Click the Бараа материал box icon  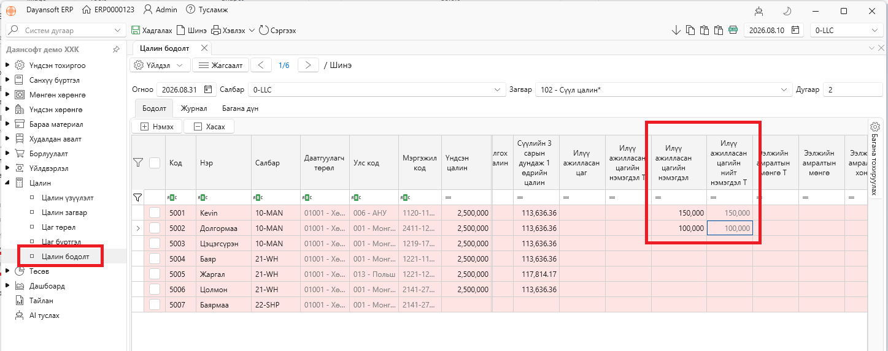click(19, 124)
